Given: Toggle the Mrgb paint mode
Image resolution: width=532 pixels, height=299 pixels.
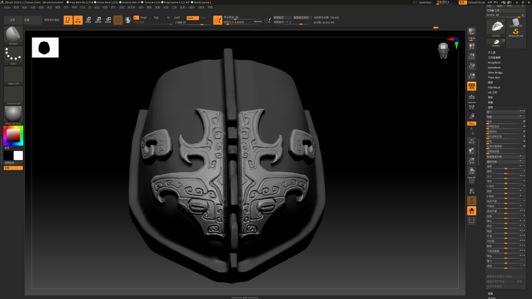Looking at the screenshot, I should pos(144,18).
